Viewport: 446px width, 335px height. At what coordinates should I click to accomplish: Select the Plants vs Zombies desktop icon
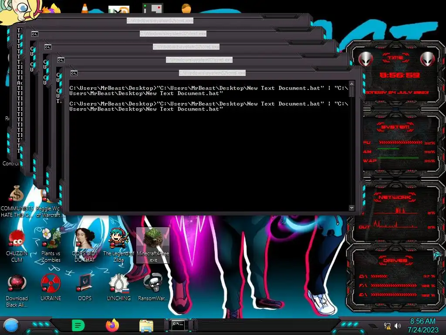51,245
